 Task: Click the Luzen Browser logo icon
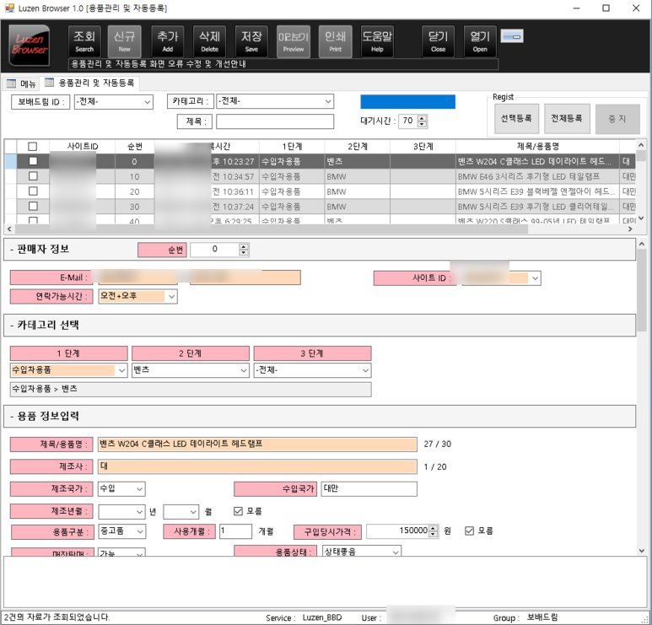click(x=30, y=44)
